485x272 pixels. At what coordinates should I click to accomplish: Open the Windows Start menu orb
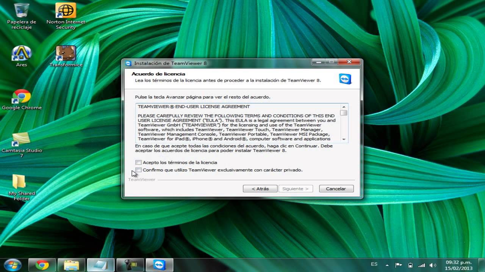(13, 264)
